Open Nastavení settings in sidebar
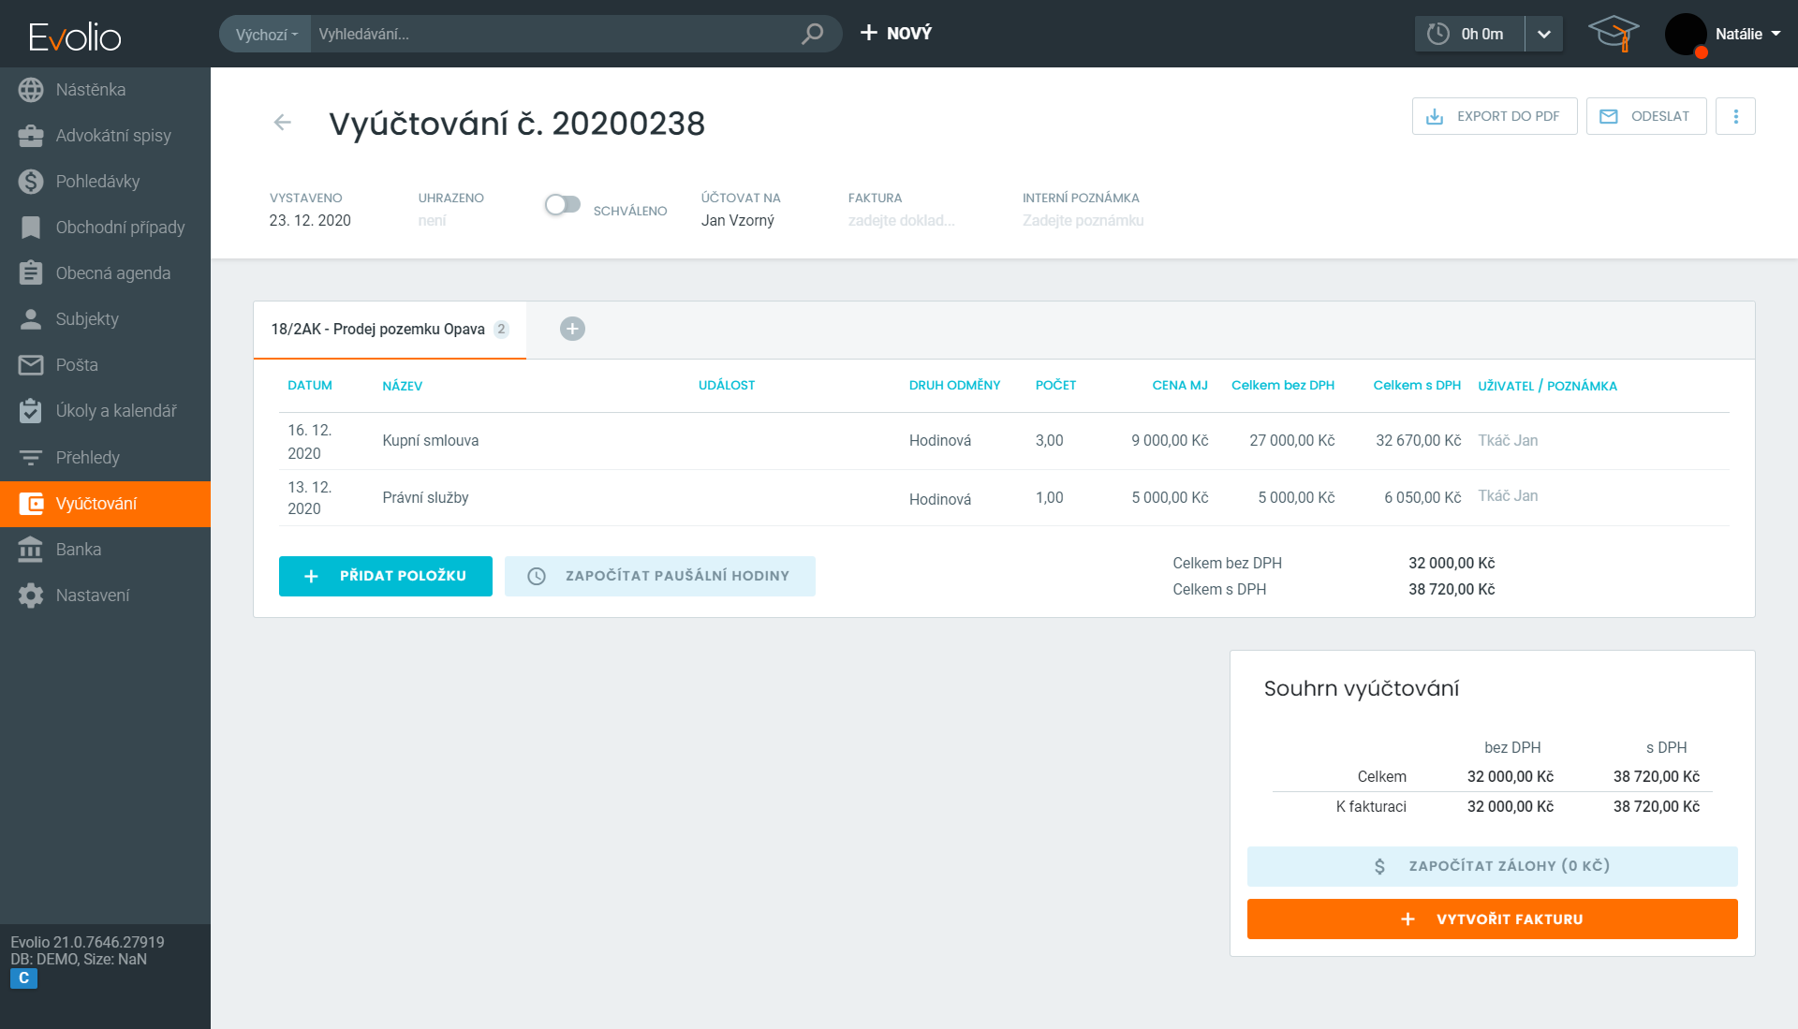This screenshot has width=1798, height=1029. point(92,595)
